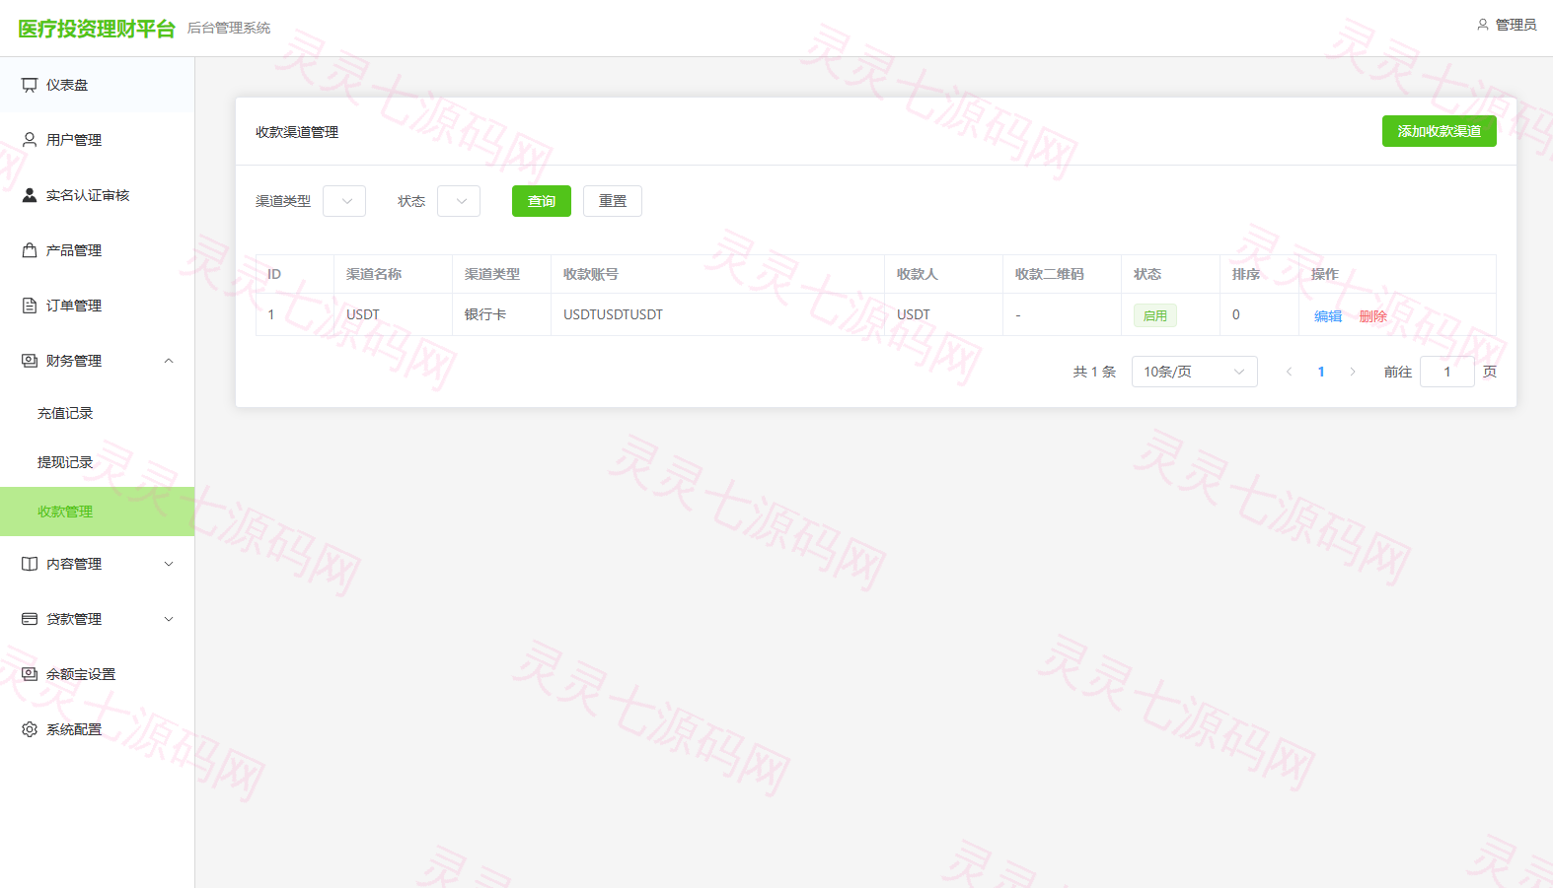Screen dimensions: 1553x888
Task: Click the 重置 button
Action: (x=613, y=201)
